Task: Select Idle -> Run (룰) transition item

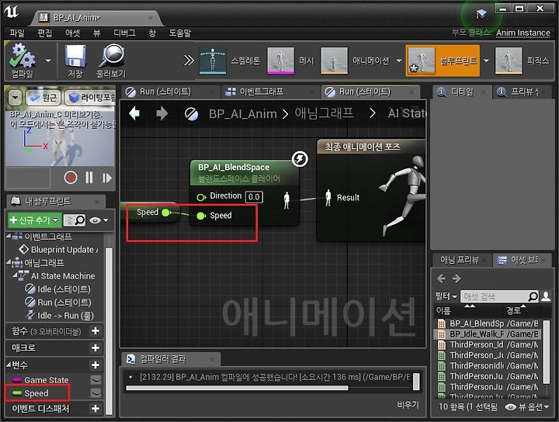Action: pyautogui.click(x=61, y=315)
